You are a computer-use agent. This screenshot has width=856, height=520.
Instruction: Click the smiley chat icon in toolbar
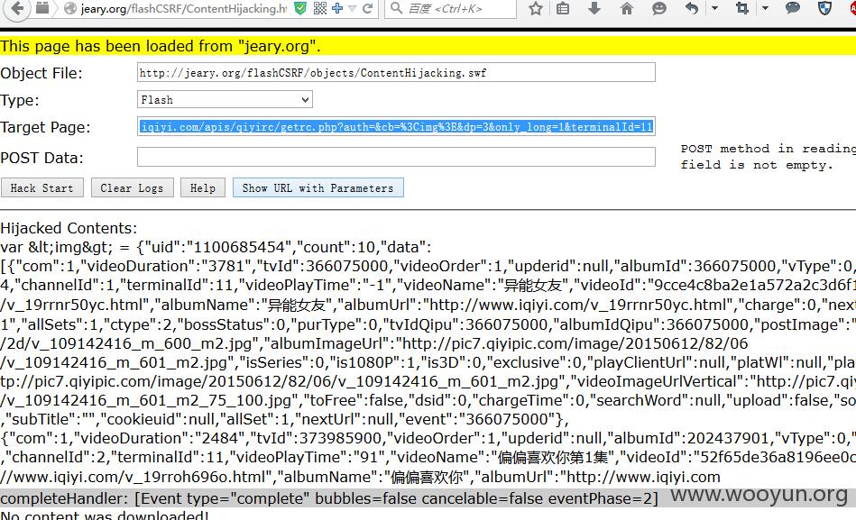pos(659,8)
